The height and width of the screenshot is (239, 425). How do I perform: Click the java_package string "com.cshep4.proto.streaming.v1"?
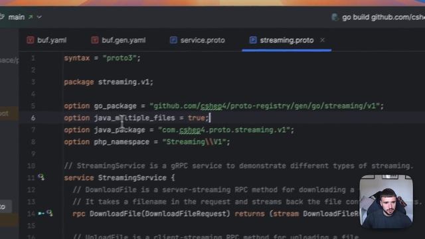224,130
